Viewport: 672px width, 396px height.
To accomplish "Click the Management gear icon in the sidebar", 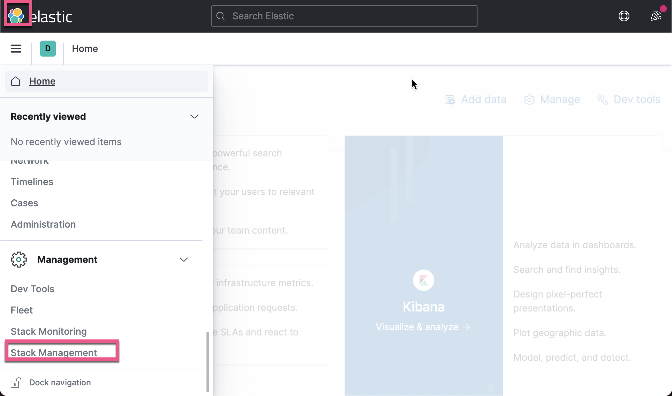I will [19, 260].
